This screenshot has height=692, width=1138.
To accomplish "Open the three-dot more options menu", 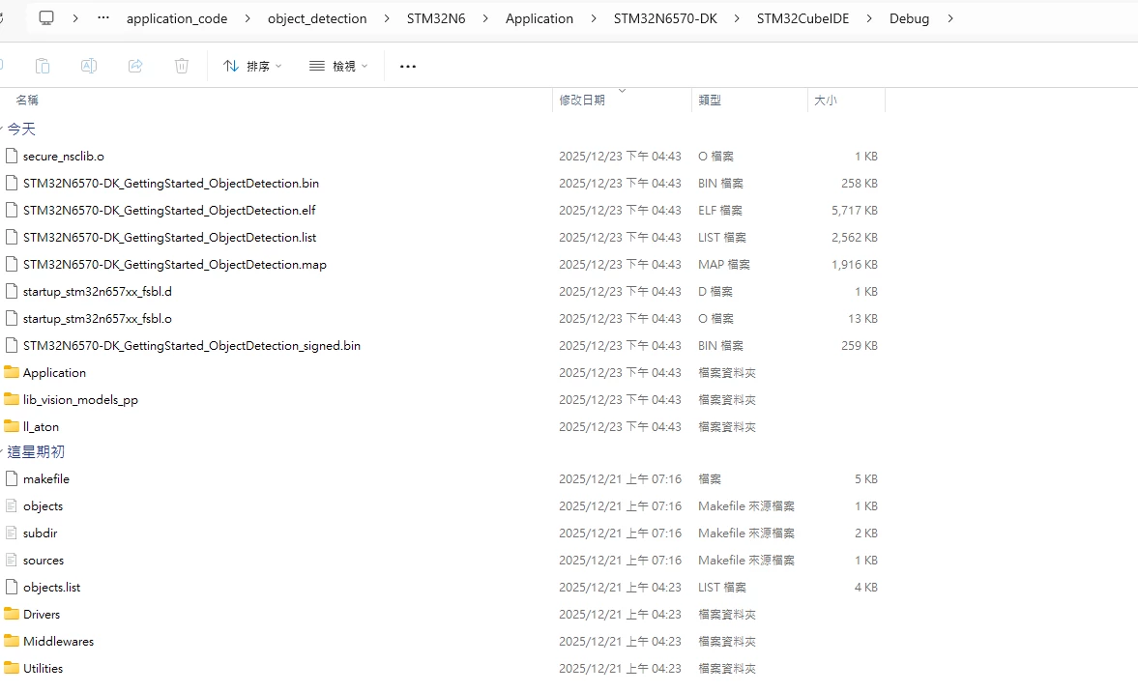I will (x=408, y=66).
